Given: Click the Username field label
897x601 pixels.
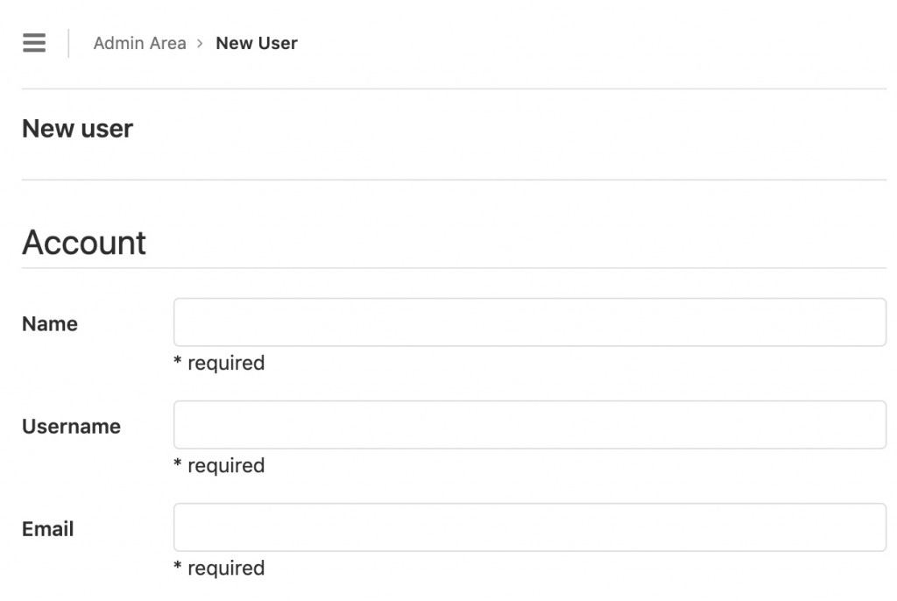Looking at the screenshot, I should (x=71, y=427).
